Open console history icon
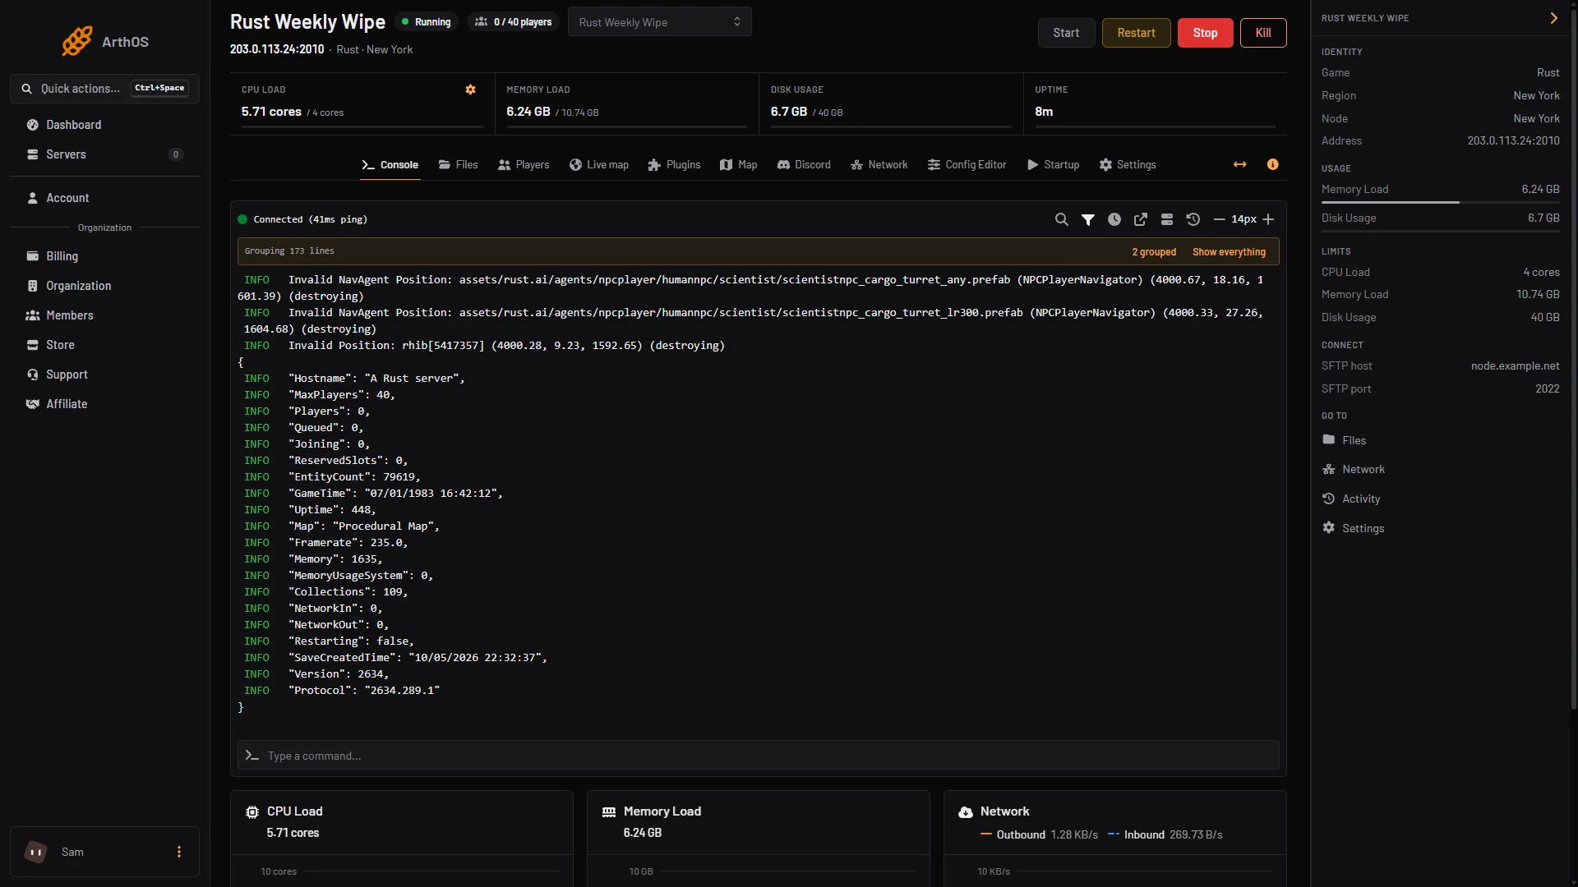 (1193, 219)
